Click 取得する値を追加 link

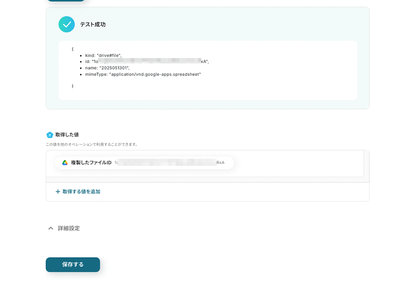(x=81, y=192)
